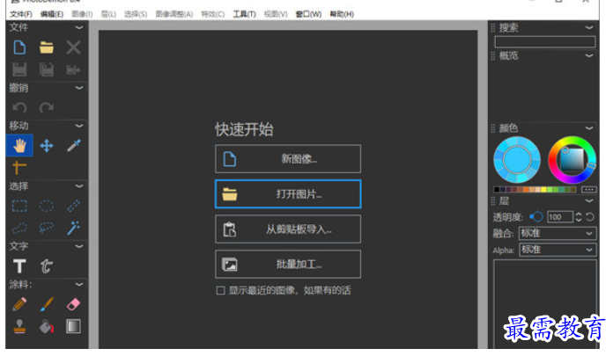Select the Polygon selection tool
Viewport: 613px width, 356px height.
[x=19, y=228]
